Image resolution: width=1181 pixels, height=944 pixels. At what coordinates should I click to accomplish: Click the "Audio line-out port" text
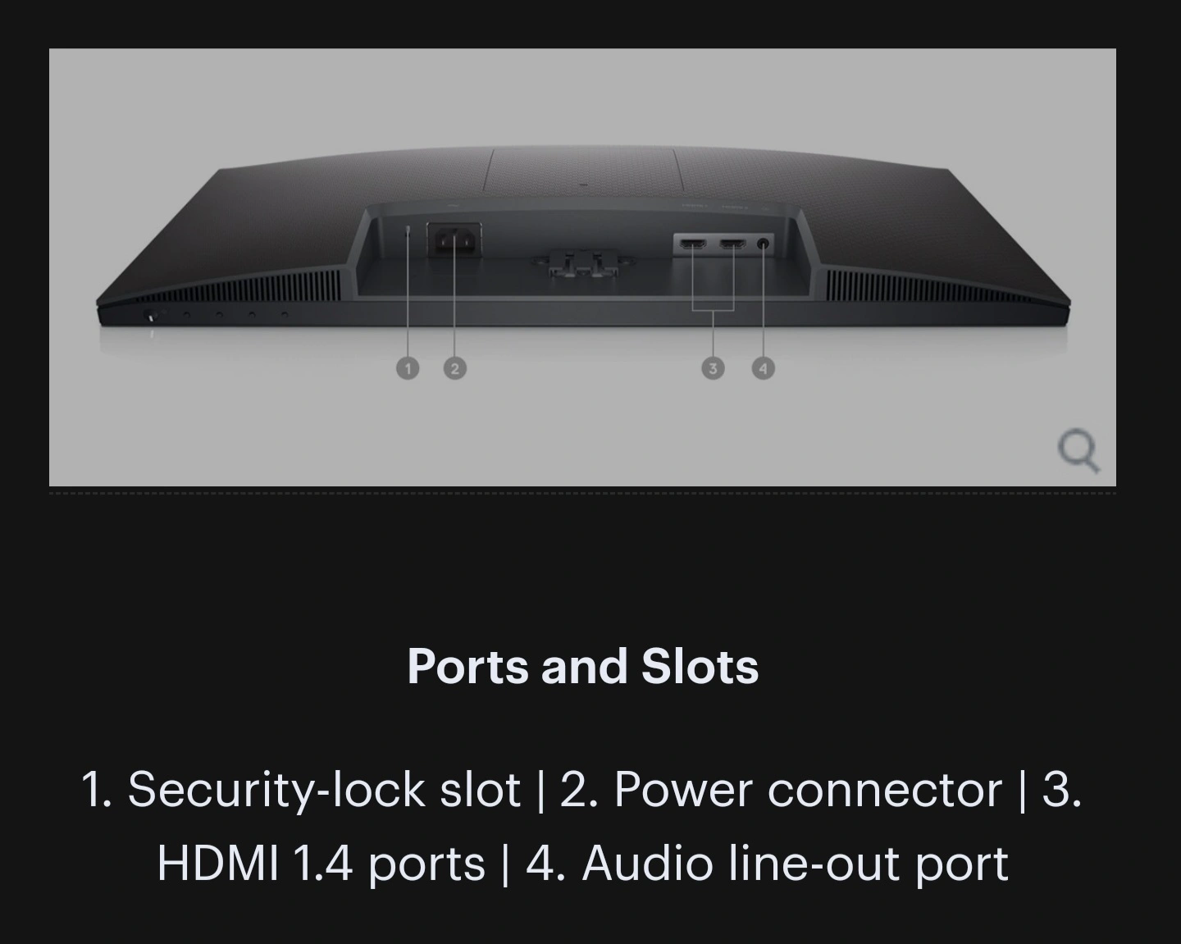pyautogui.click(x=795, y=863)
